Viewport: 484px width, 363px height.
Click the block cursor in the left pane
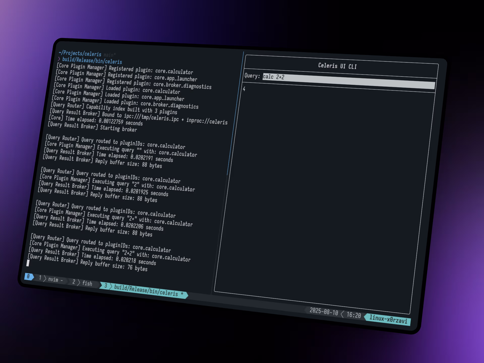(x=28, y=263)
